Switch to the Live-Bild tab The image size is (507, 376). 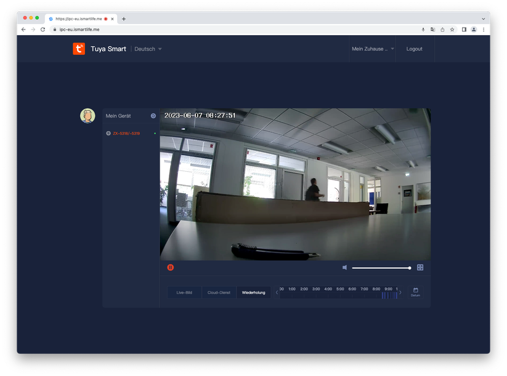(184, 292)
